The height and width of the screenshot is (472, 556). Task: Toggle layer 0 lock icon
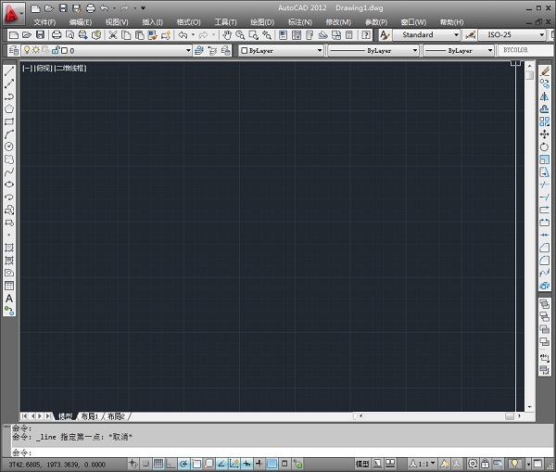(x=56, y=50)
